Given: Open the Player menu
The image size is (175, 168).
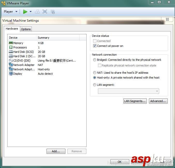Looking at the screenshot, I should pyautogui.click(x=11, y=12).
